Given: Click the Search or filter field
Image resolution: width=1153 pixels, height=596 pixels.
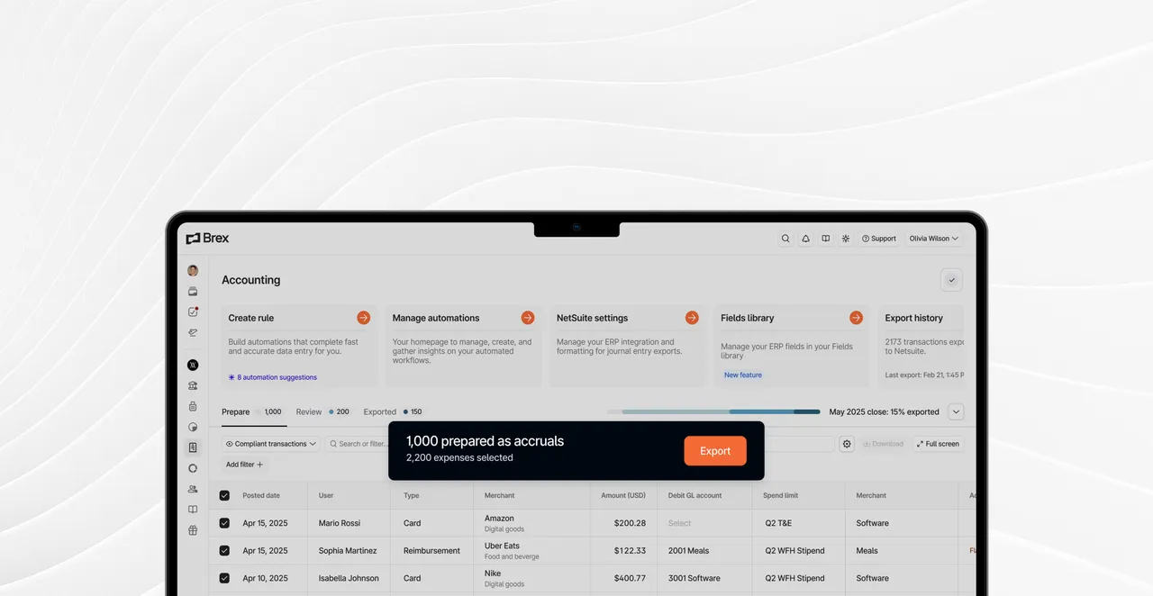Looking at the screenshot, I should tap(357, 444).
